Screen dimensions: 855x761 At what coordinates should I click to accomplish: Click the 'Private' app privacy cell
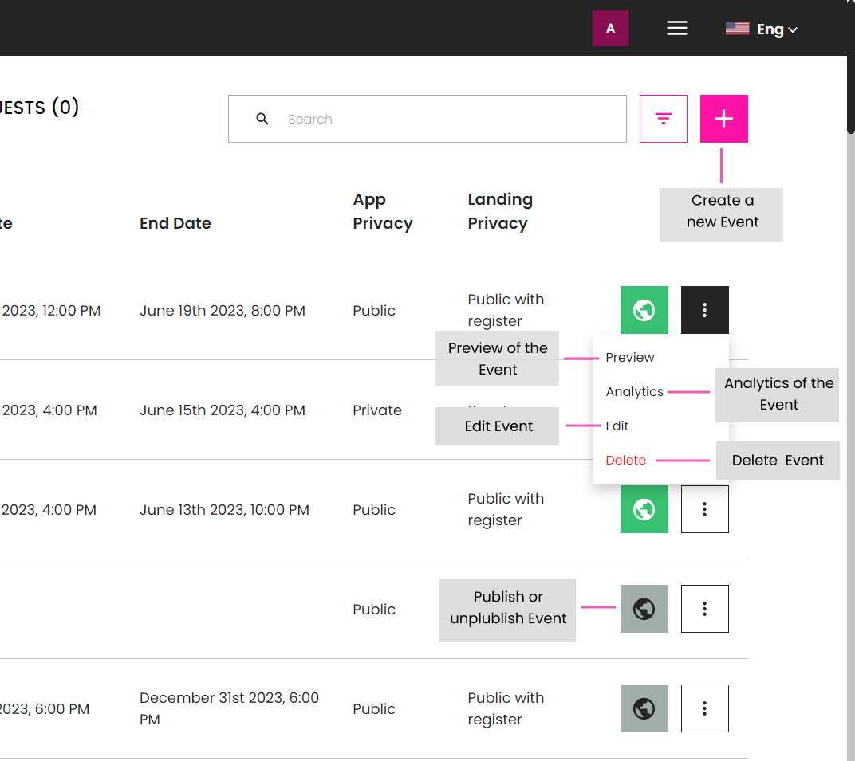(x=376, y=410)
